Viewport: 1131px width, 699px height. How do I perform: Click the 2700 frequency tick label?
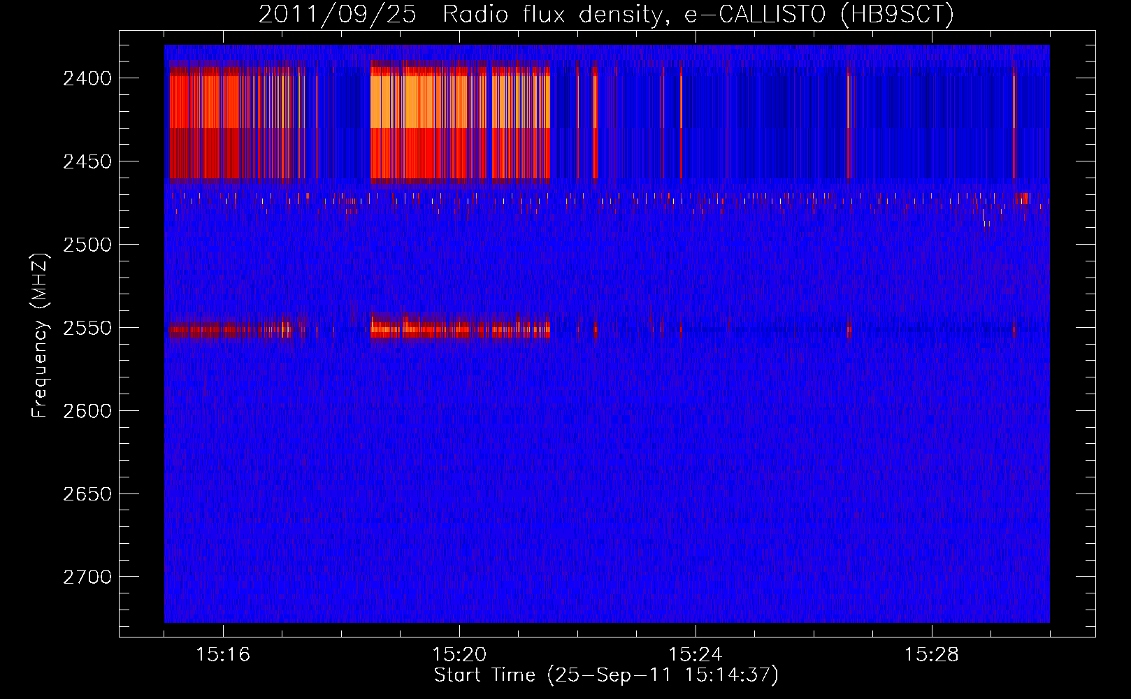click(x=87, y=577)
